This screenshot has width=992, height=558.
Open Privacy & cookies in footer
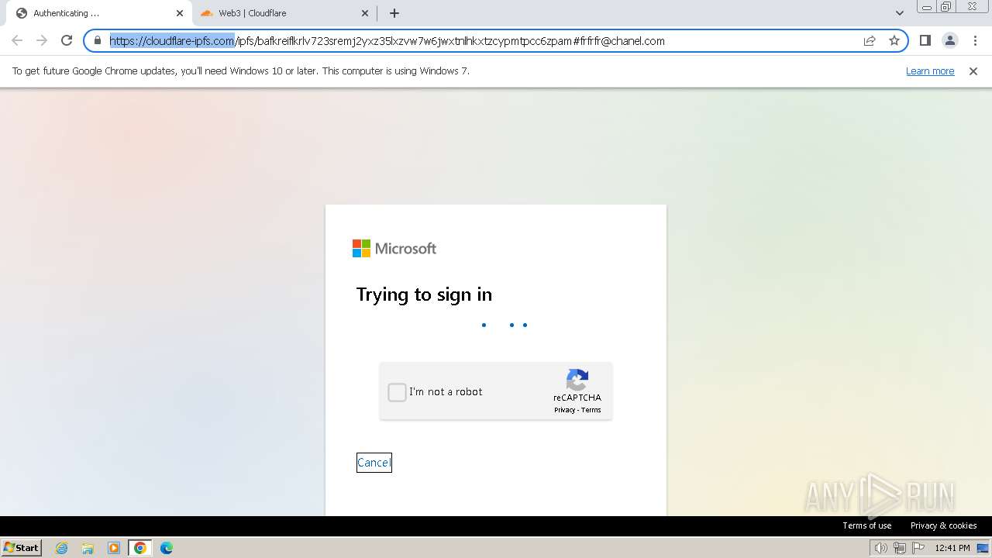(943, 525)
